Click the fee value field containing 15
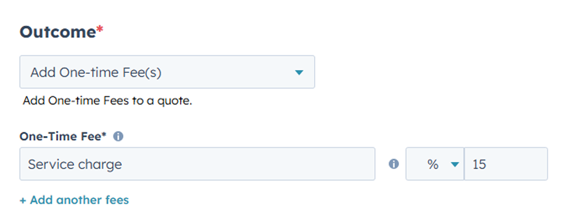Image resolution: width=573 pixels, height=224 pixels. coord(505,164)
